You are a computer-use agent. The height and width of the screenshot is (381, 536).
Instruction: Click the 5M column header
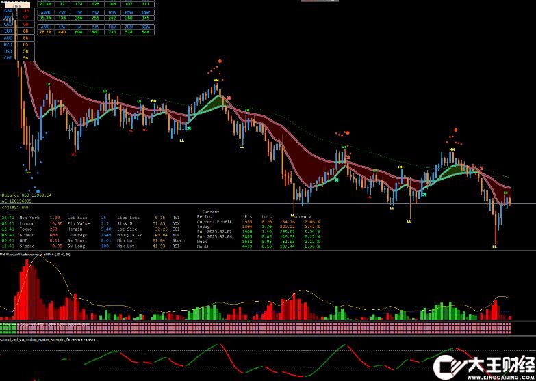pos(95,27)
